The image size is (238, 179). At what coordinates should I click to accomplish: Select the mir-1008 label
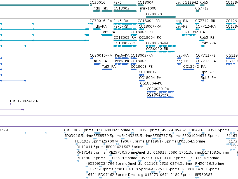coord(148,8)
